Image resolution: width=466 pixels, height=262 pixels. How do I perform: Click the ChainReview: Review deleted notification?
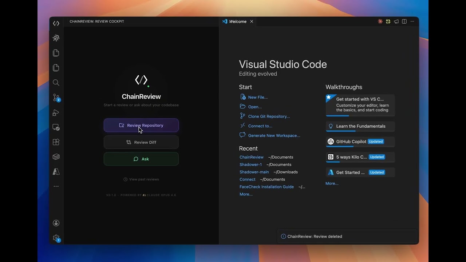(348, 237)
